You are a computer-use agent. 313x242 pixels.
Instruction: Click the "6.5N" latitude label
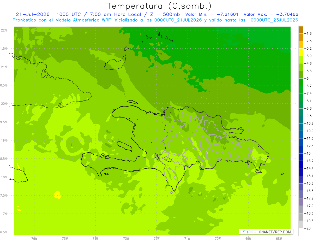4,232
